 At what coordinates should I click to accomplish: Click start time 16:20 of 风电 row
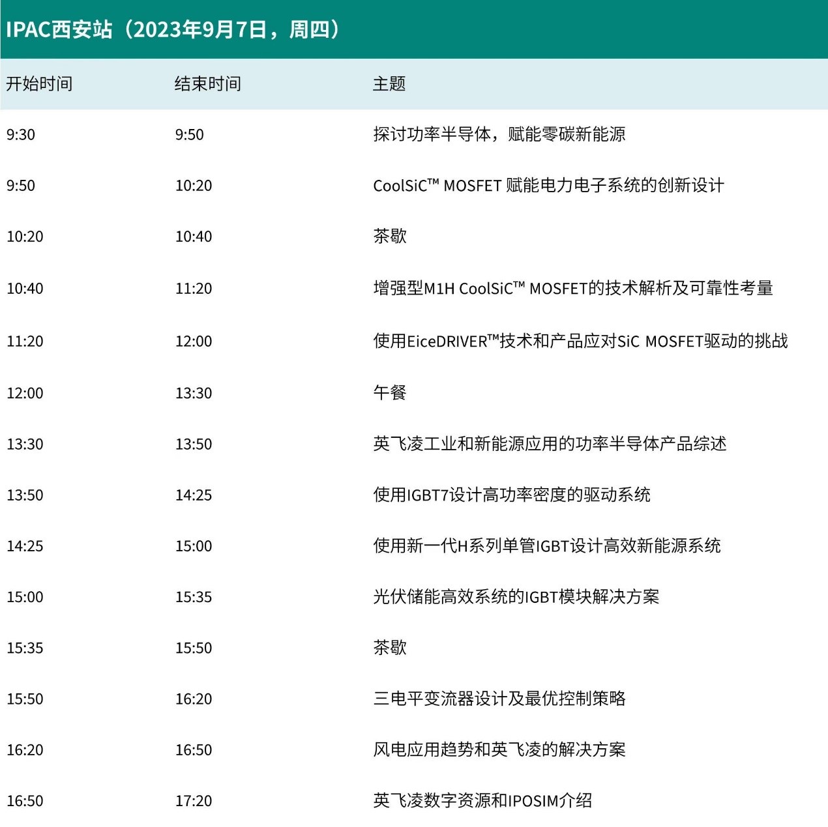pos(25,750)
